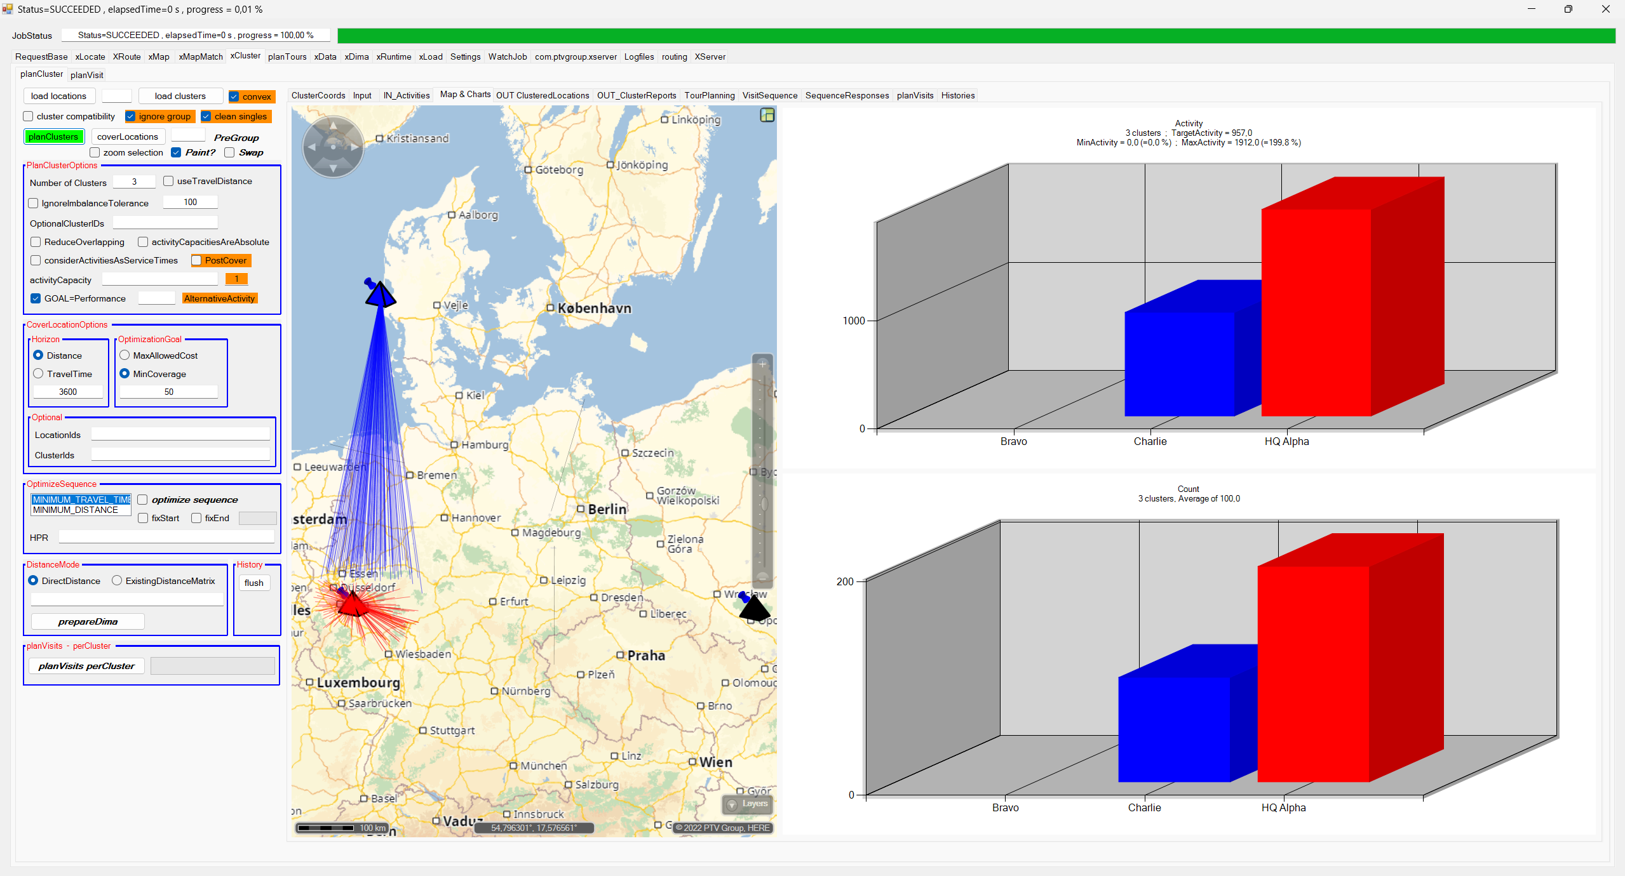Click the black cluster marker near Wrocław
Viewport: 1625px width, 876px height.
(754, 609)
